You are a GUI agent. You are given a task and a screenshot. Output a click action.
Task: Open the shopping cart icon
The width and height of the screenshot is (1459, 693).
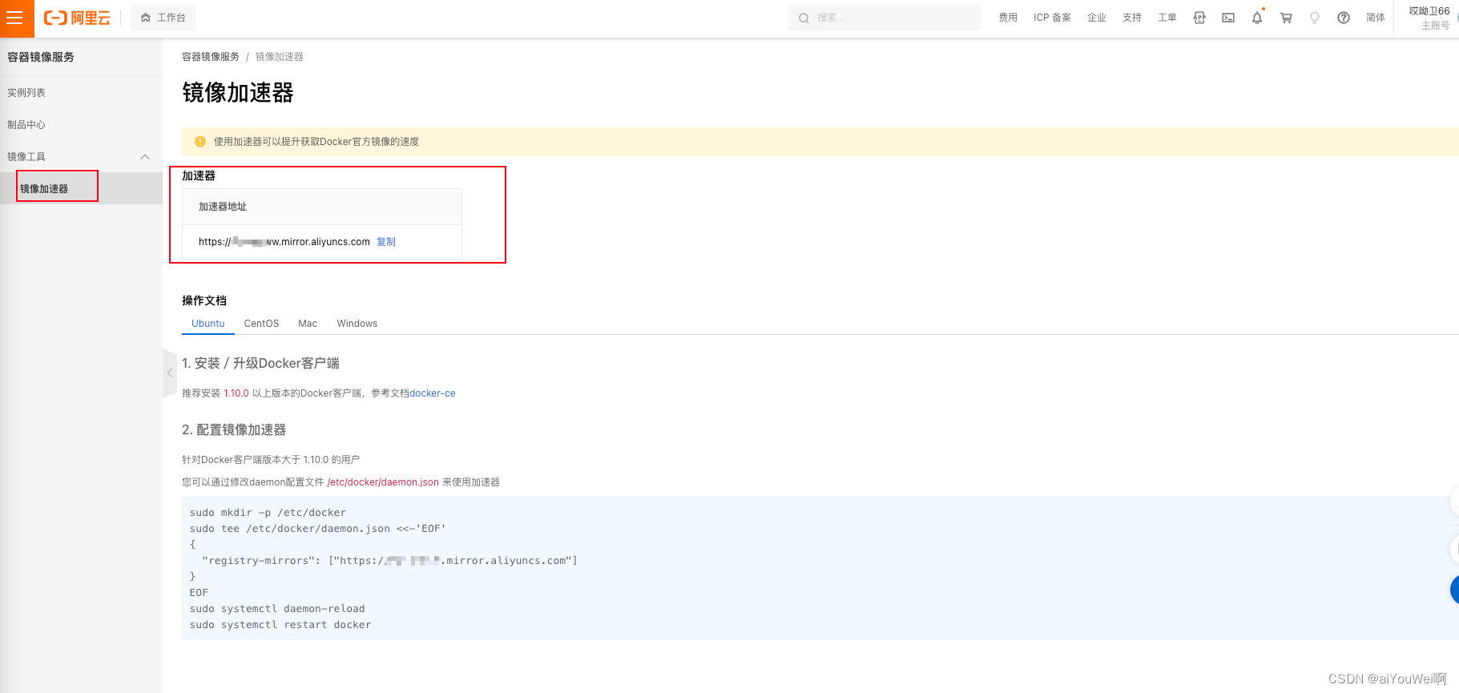(x=1286, y=18)
